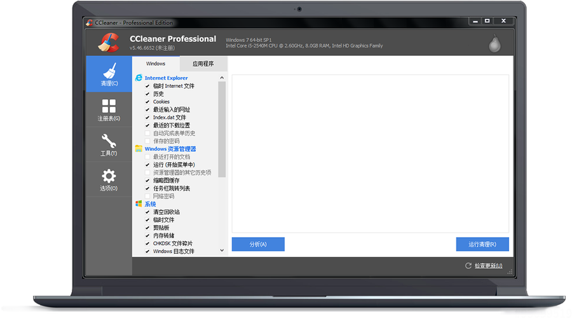Click the 系统 Windows flag icon
This screenshot has width=572, height=318.
(x=139, y=204)
